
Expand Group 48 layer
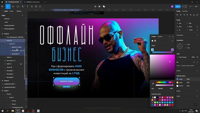pyautogui.click(x=2, y=67)
